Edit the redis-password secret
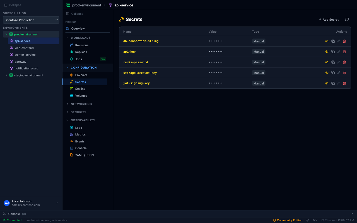The width and height of the screenshot is (357, 223). pos(338,62)
